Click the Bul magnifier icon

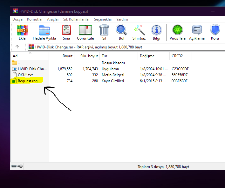pyautogui.click(x=121, y=30)
